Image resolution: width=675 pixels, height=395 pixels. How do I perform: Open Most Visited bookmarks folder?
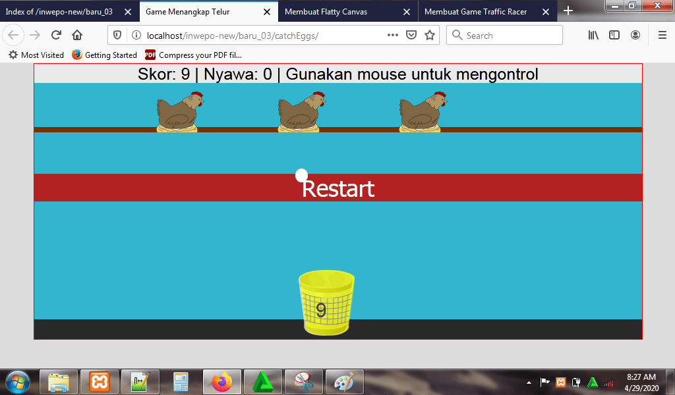tap(36, 55)
